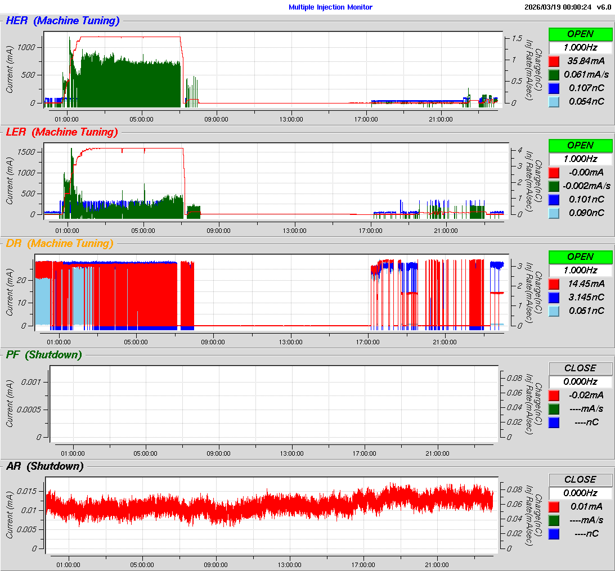
Task: Click PF dark green swatch beside ----mA/s
Action: 554,408
